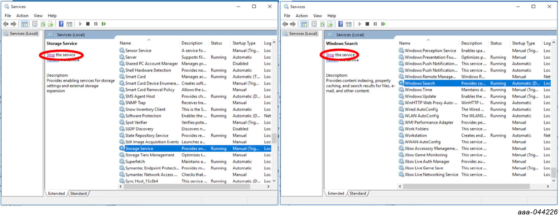Viewport: 559px width, 217px height.
Task: Sort by Startup Type in Windows Search window
Action: point(523,43)
